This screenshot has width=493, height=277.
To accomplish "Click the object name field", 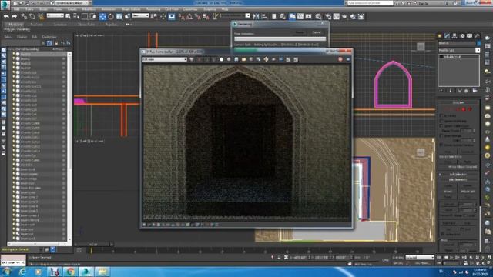I will point(457,43).
